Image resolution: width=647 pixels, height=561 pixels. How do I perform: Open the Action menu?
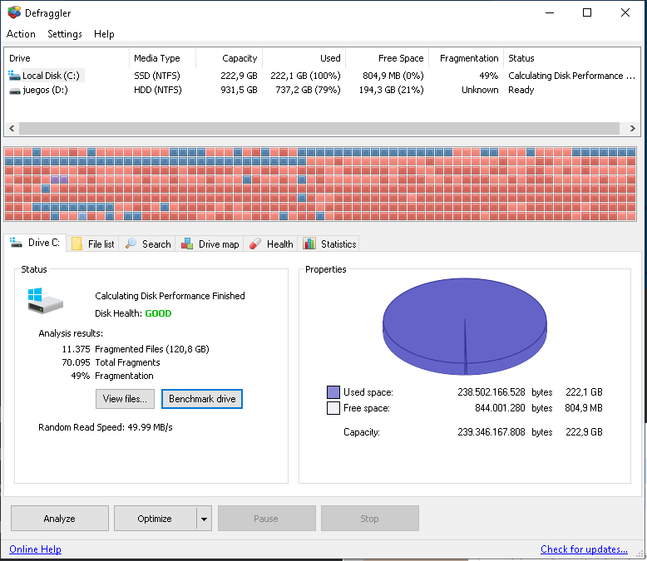pos(21,34)
